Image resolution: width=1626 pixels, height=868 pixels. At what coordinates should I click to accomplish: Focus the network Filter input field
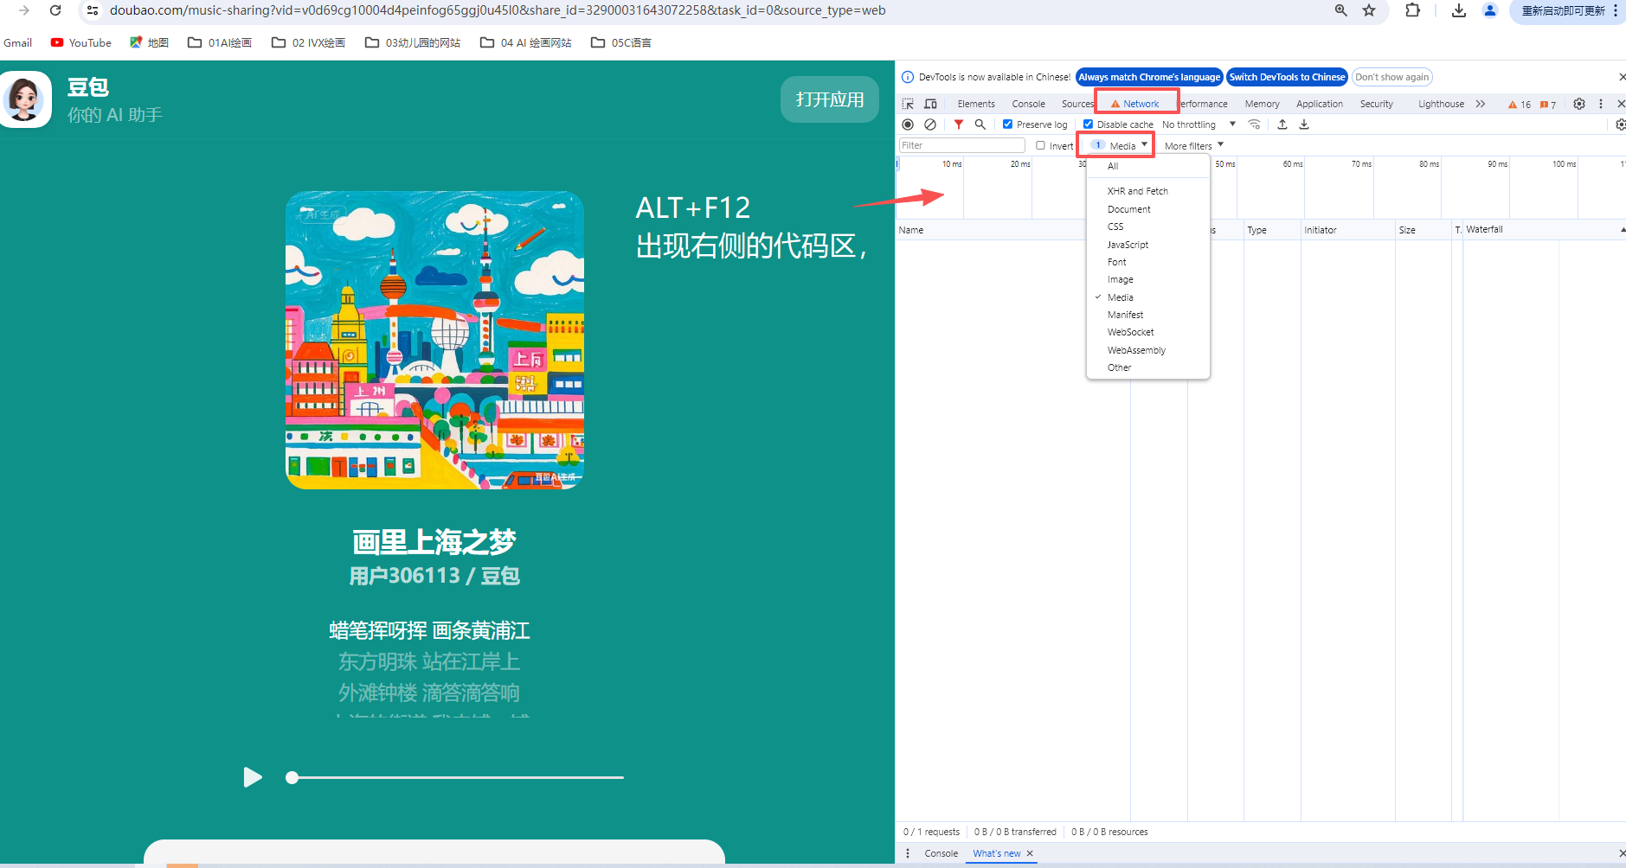(962, 145)
